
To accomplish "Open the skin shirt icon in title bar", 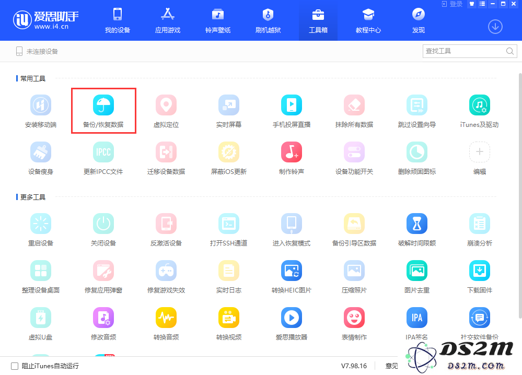I will [x=472, y=4].
